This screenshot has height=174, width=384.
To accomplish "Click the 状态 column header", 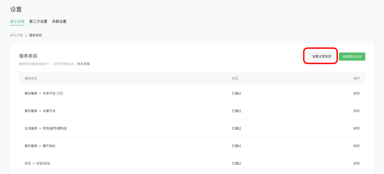I will [235, 78].
